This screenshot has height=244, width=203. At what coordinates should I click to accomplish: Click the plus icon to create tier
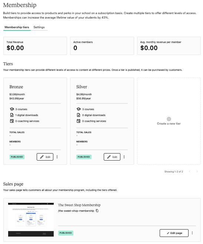(x=169, y=119)
